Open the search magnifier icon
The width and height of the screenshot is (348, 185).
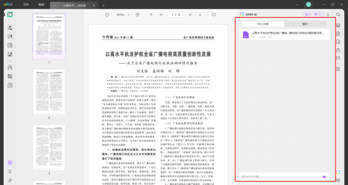pos(338,14)
